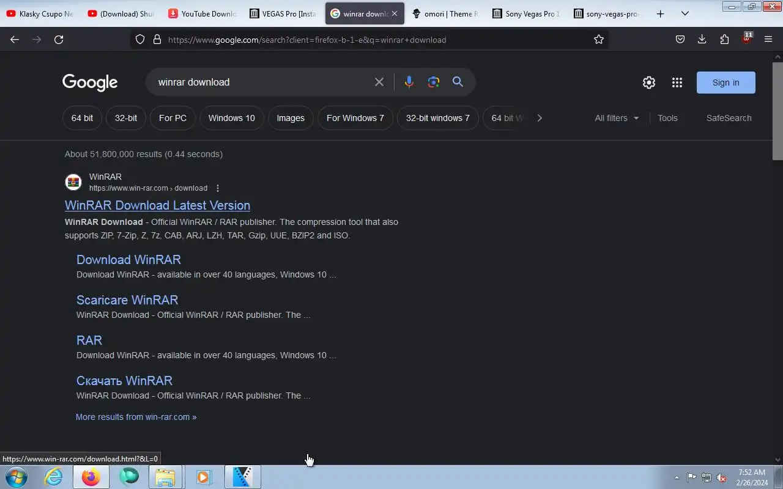Screen dimensions: 783x489
Task: Click the site padlock security icon
Action: (157, 39)
